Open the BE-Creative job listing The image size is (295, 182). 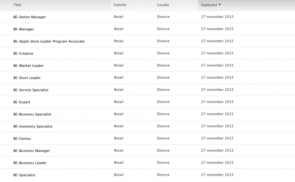(x=23, y=54)
